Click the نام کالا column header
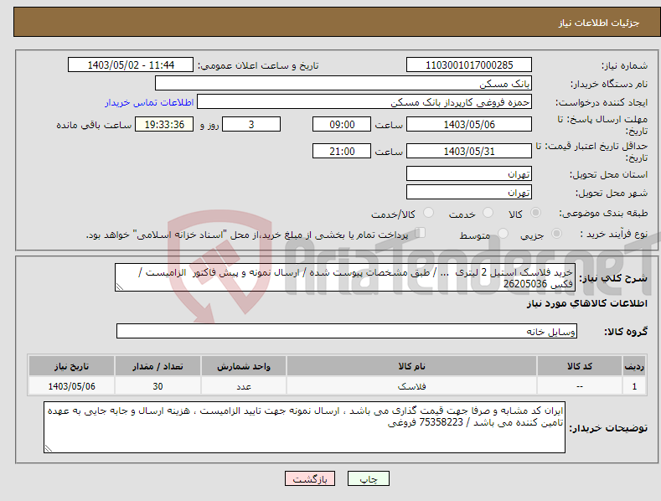The width and height of the screenshot is (661, 501). [412, 366]
